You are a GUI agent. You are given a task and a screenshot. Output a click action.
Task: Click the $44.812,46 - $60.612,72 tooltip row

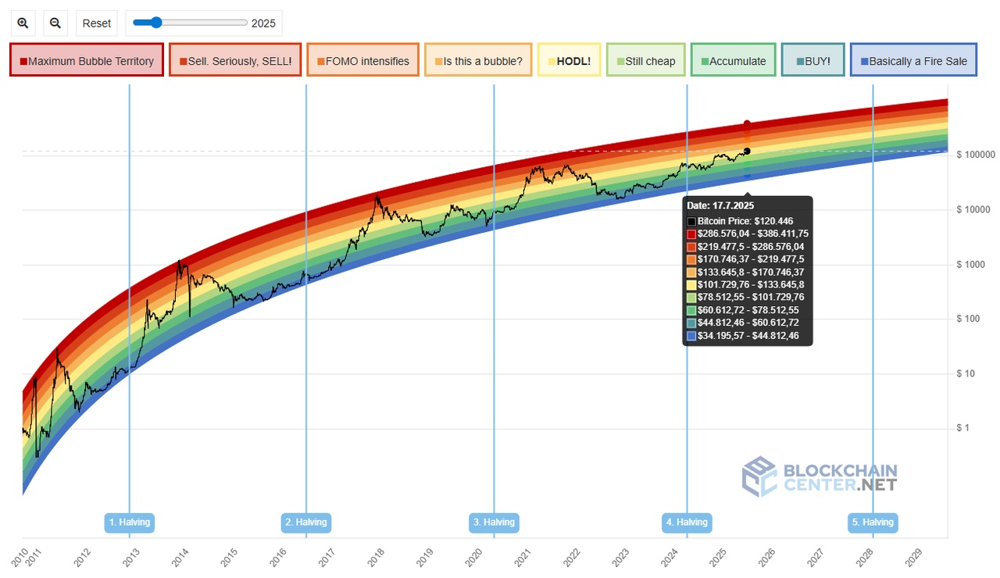[743, 323]
